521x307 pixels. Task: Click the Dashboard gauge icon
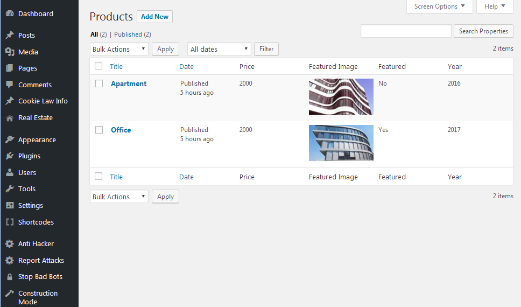pyautogui.click(x=10, y=13)
